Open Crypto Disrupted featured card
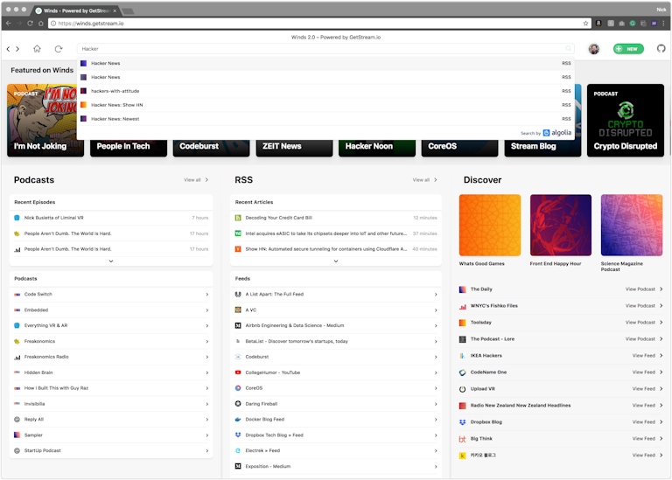Viewport: 672px width, 480px height. click(626, 121)
